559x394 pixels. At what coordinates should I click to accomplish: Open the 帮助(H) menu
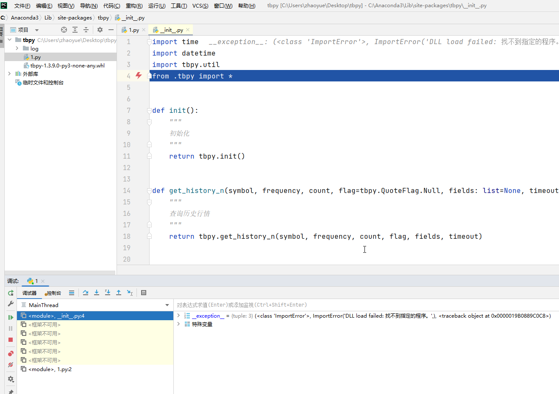(247, 6)
